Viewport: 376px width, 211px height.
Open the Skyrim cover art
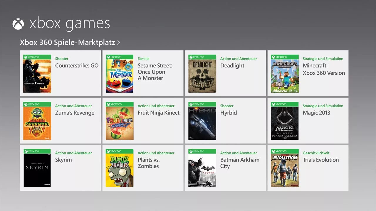37,168
